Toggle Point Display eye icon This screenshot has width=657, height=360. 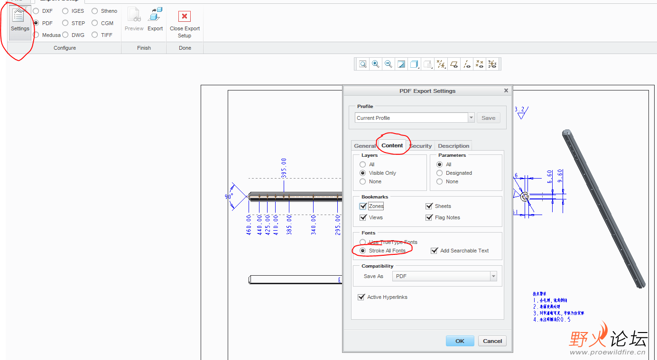tap(480, 64)
